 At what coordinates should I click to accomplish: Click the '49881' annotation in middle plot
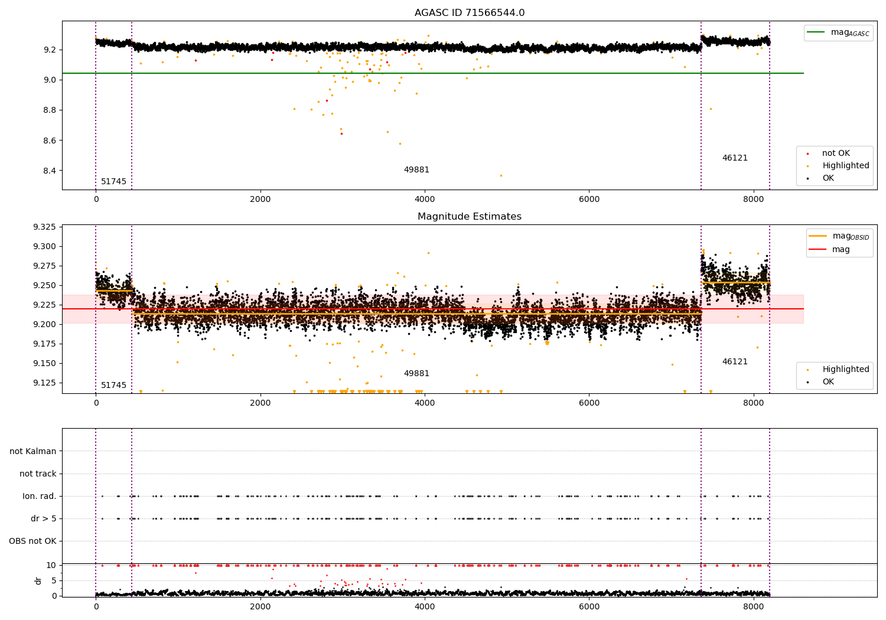pyautogui.click(x=416, y=374)
